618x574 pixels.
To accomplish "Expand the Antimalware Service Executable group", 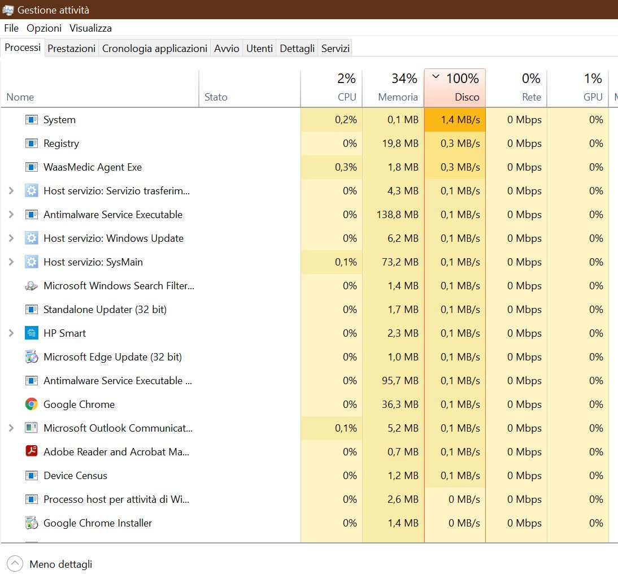I will (x=11, y=215).
